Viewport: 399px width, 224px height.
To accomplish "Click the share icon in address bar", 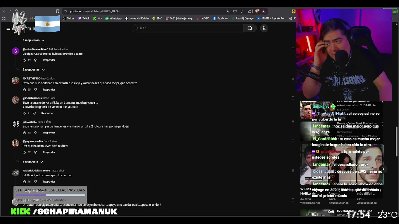I will (249, 11).
